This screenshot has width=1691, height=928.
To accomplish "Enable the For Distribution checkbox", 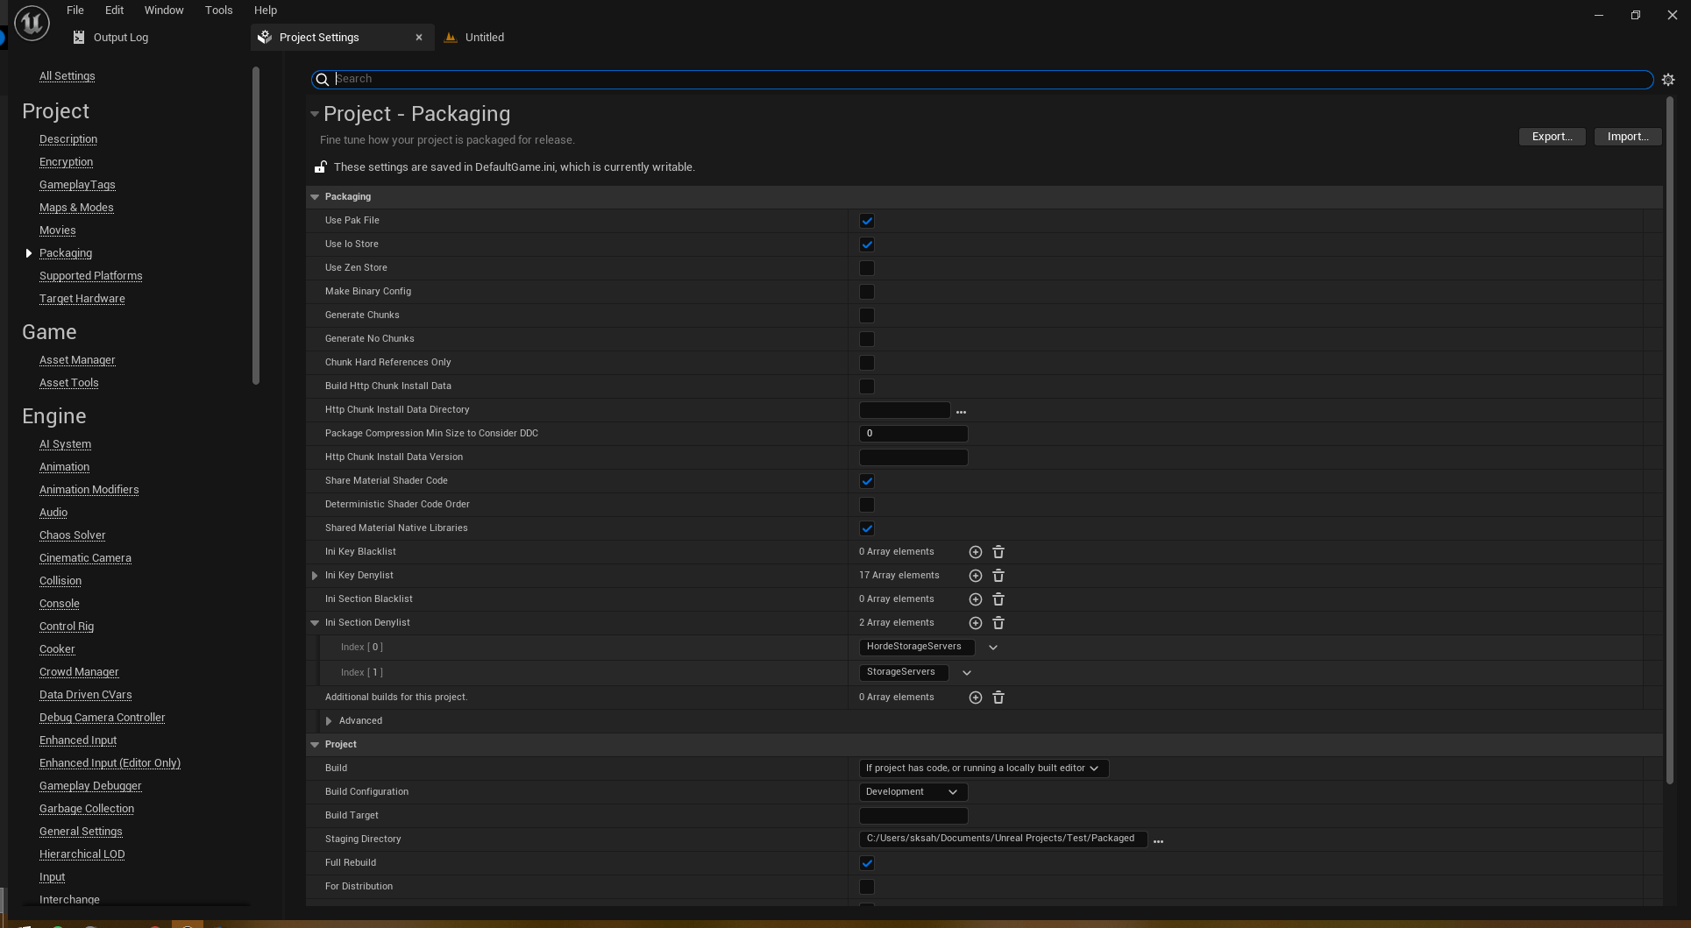I will coord(867,887).
